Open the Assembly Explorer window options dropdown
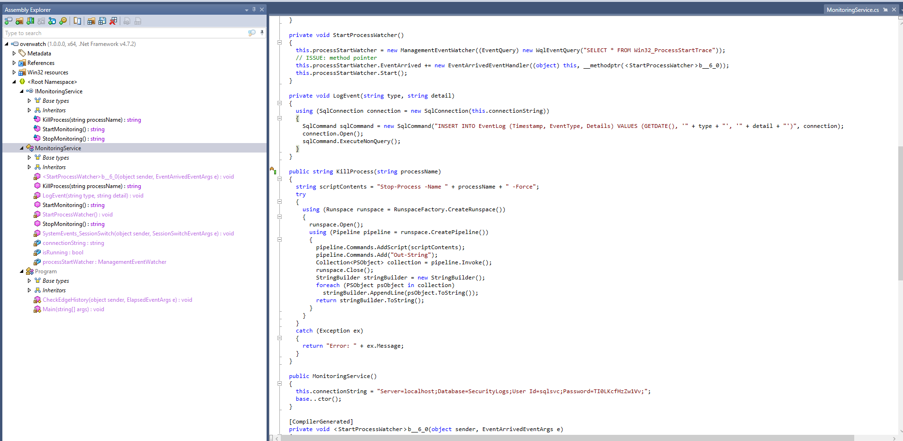The height and width of the screenshot is (441, 903). (246, 9)
